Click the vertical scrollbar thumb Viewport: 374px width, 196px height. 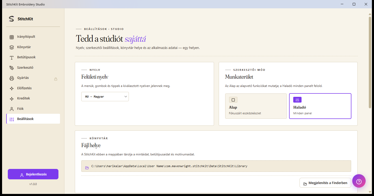pos(370,62)
